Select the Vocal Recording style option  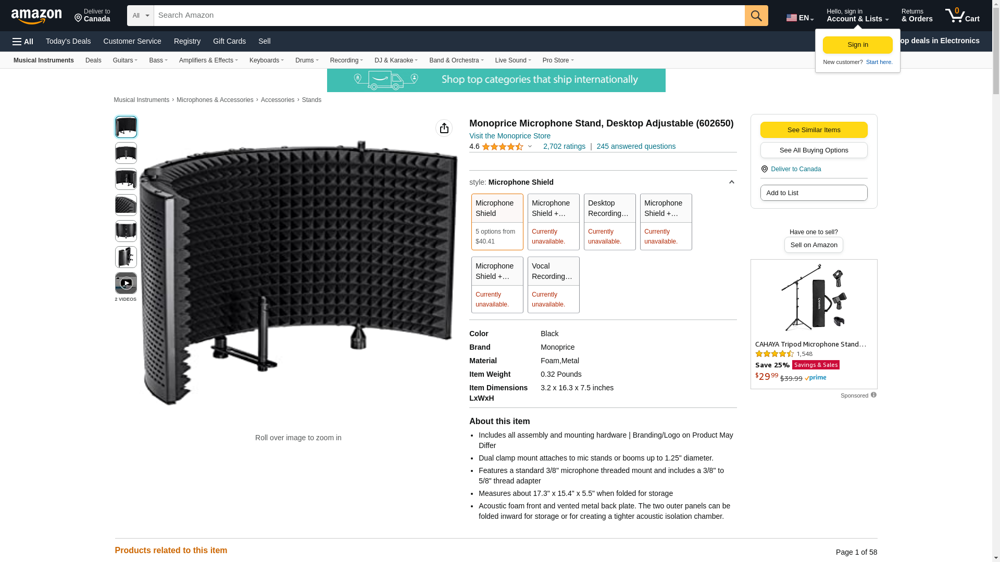(x=554, y=285)
